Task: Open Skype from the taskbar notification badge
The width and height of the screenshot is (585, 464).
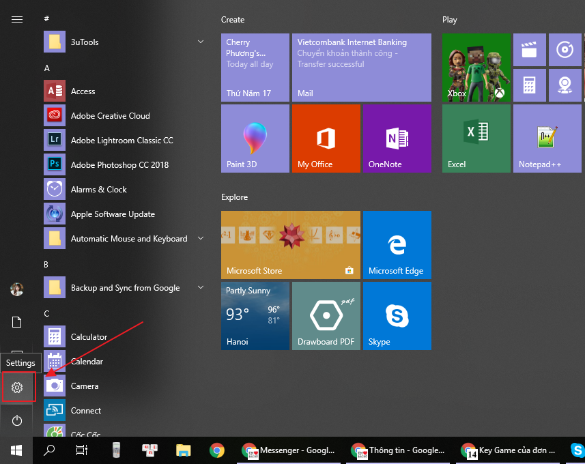Action: tap(577, 450)
